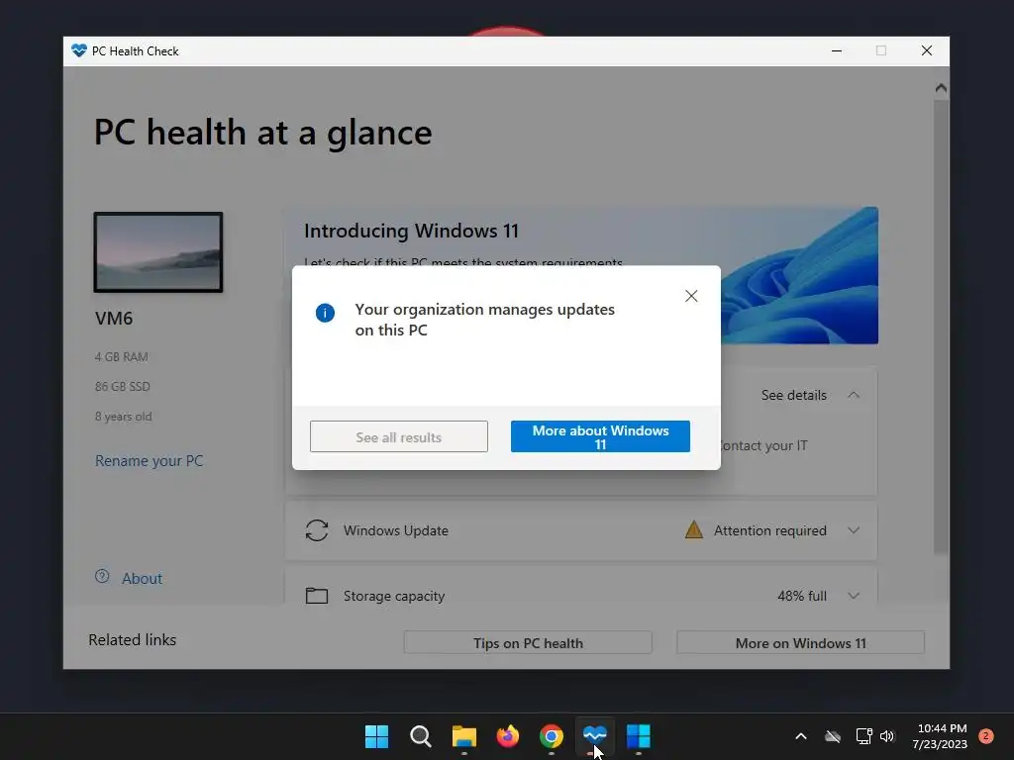Launch Google Chrome from the taskbar
This screenshot has width=1014, height=760.
coord(551,736)
